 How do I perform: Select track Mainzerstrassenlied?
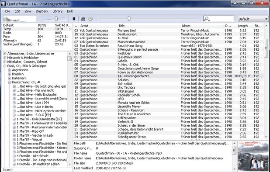(169, 42)
